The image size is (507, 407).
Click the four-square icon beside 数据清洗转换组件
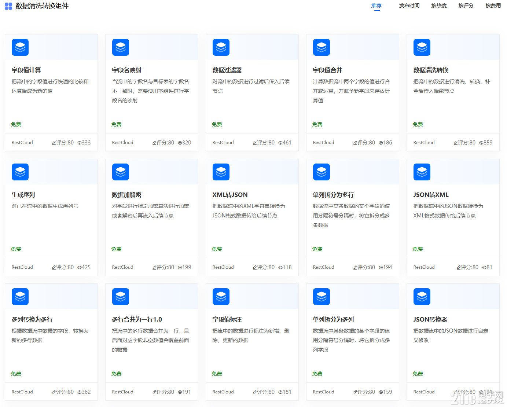[8, 6]
